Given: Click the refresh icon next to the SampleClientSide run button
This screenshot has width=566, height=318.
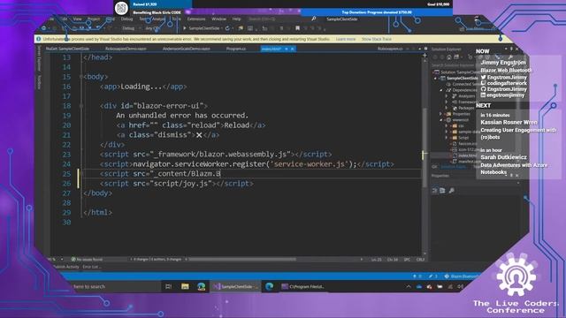Looking at the screenshot, I should coord(227,28).
